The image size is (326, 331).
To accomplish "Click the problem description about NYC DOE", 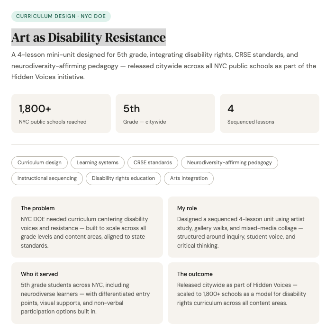I will tap(84, 233).
